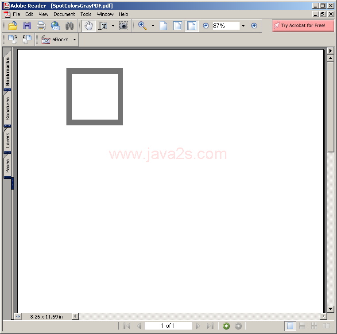Open the Signatures side tab
The image size is (337, 334).
8,109
